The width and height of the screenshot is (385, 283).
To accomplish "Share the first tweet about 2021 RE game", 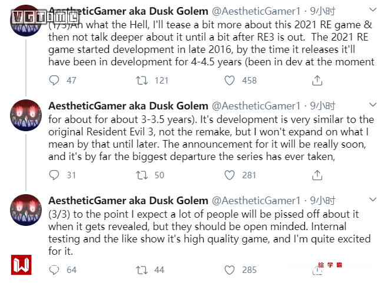I will 317,80.
